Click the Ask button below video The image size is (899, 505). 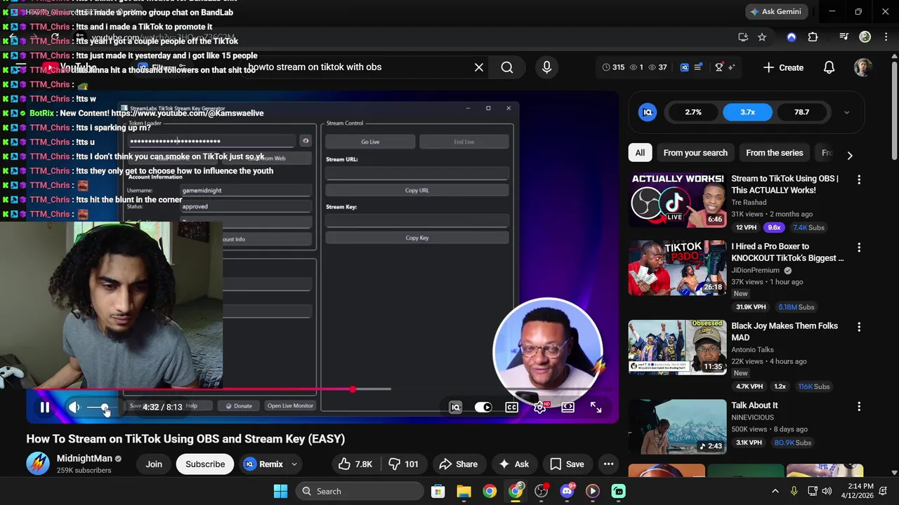pos(513,464)
